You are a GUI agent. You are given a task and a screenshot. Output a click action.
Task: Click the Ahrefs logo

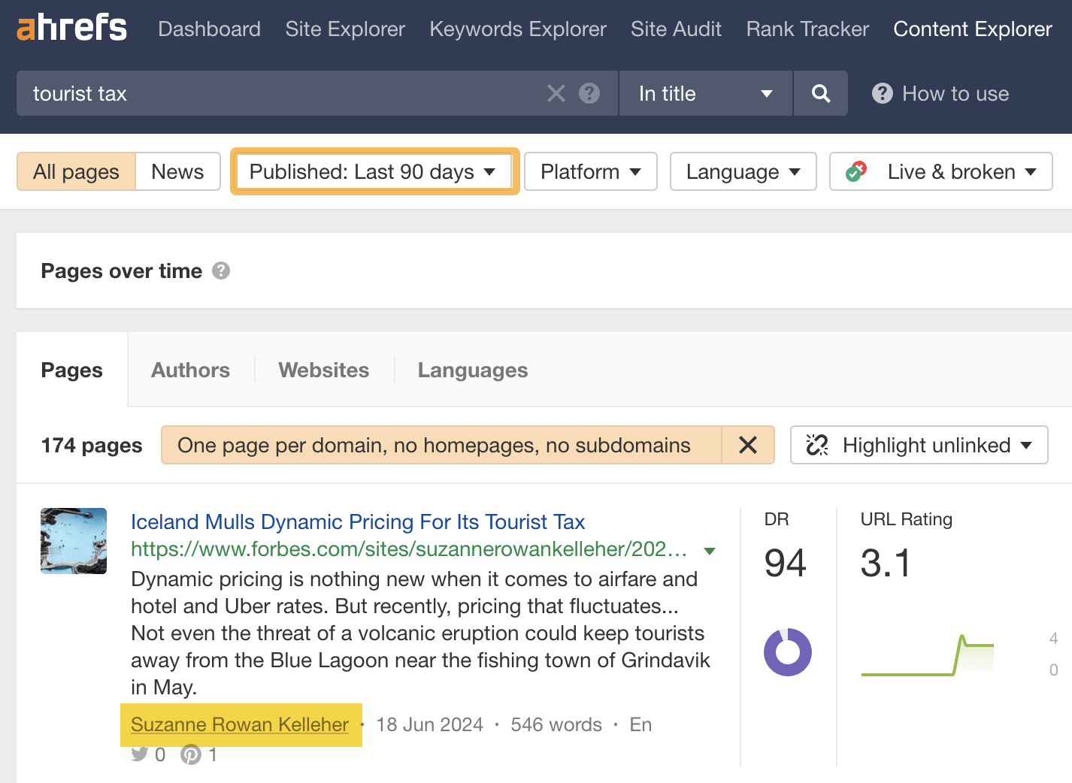click(72, 28)
